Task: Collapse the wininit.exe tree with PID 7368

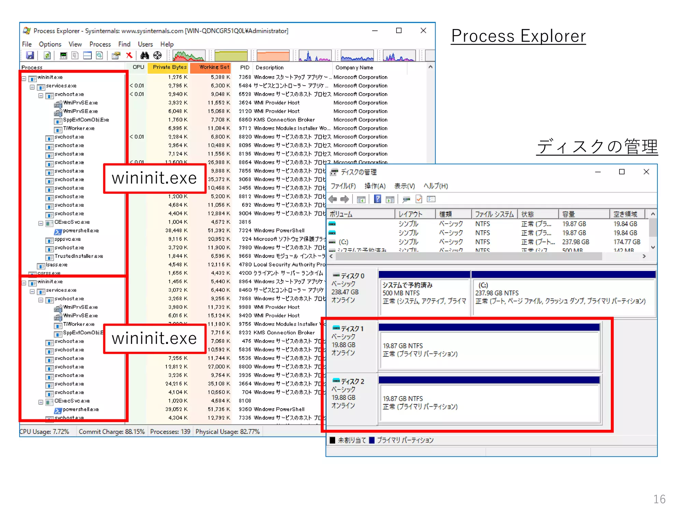Action: point(24,79)
